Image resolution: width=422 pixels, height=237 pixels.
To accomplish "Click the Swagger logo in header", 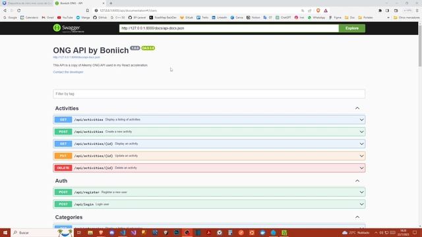I will [x=69, y=28].
